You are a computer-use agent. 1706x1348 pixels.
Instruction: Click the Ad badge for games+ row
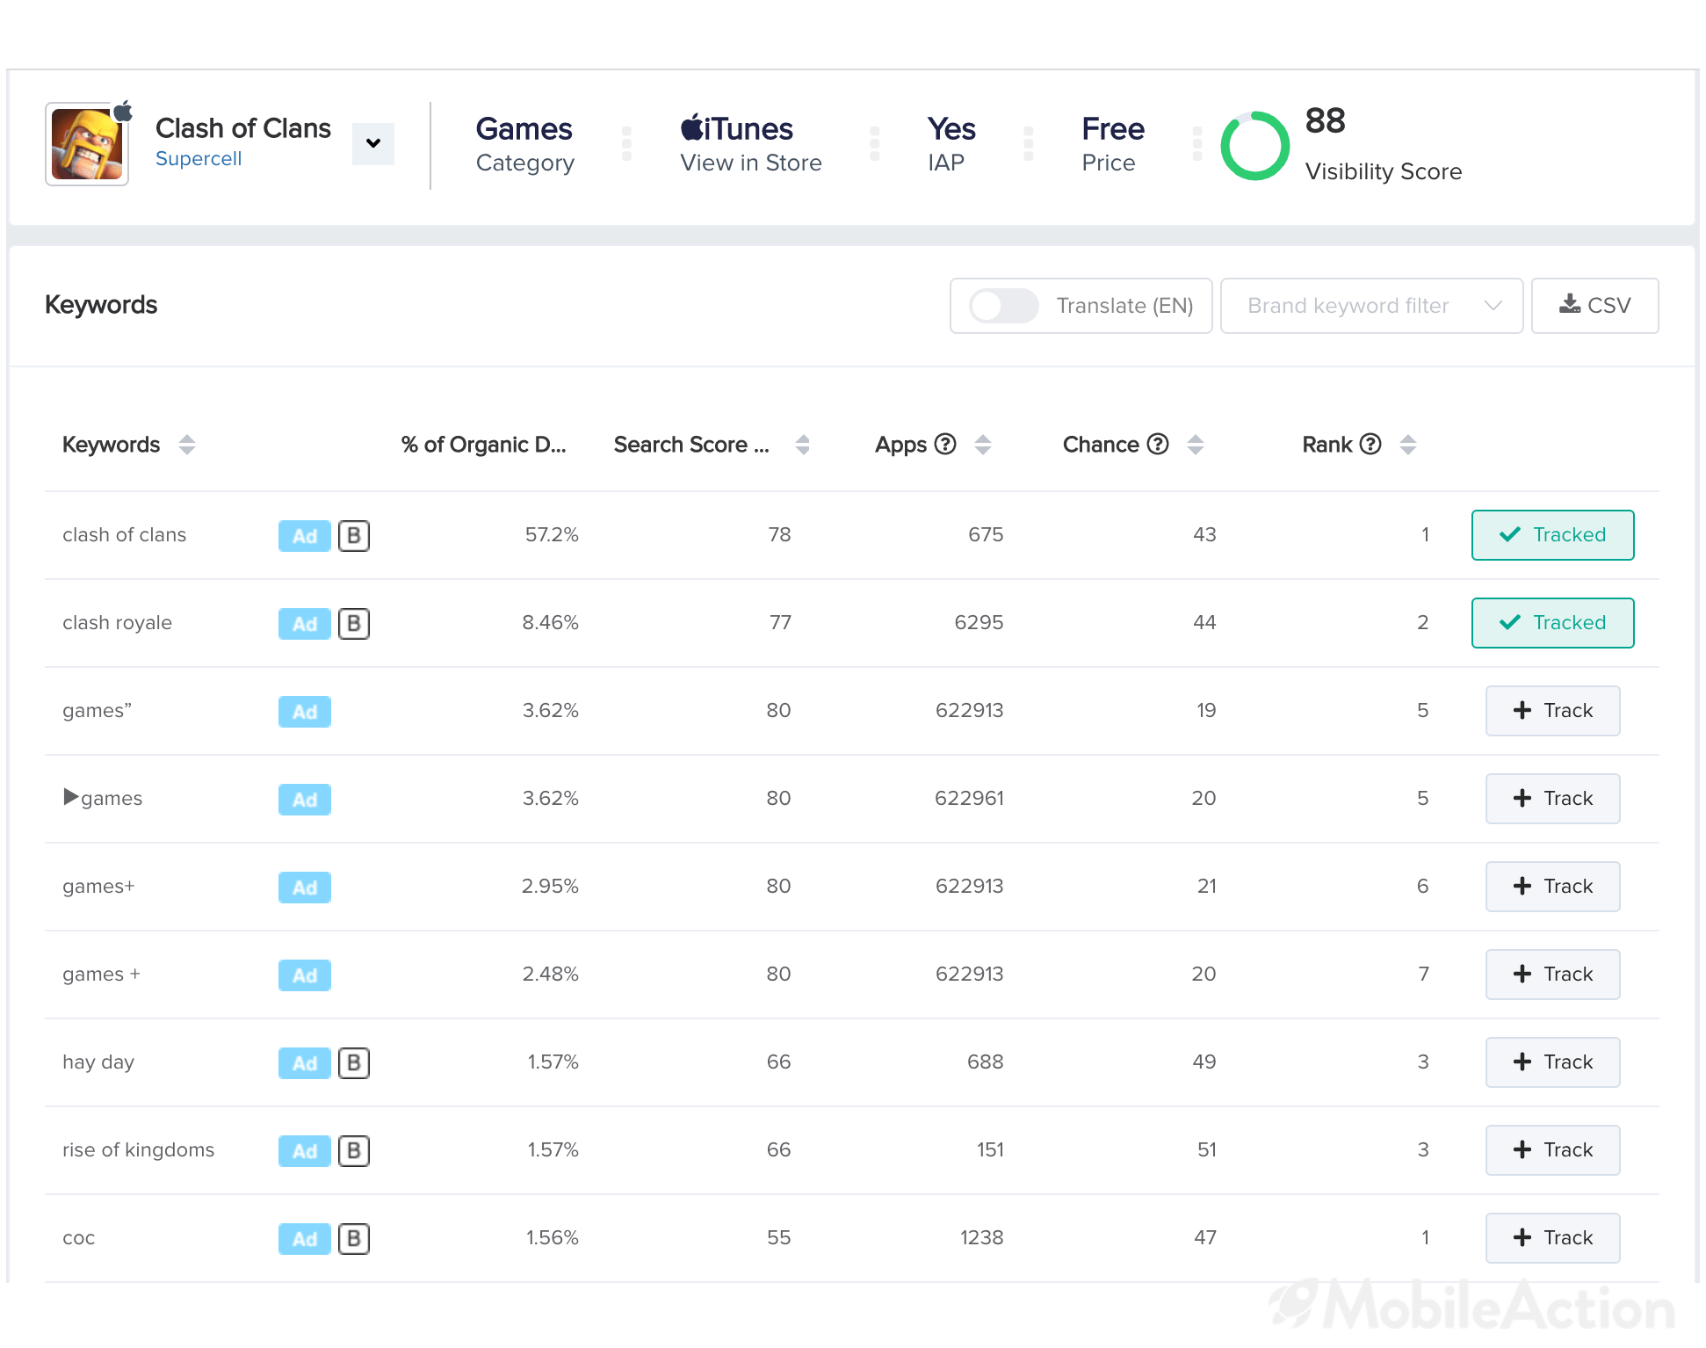(x=305, y=888)
